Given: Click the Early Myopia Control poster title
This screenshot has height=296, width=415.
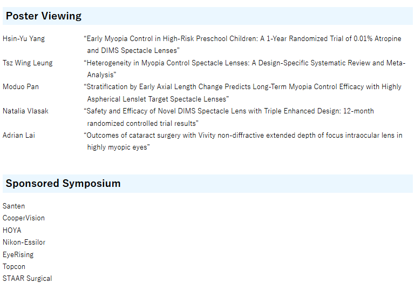Looking at the screenshot, I should (243, 39).
